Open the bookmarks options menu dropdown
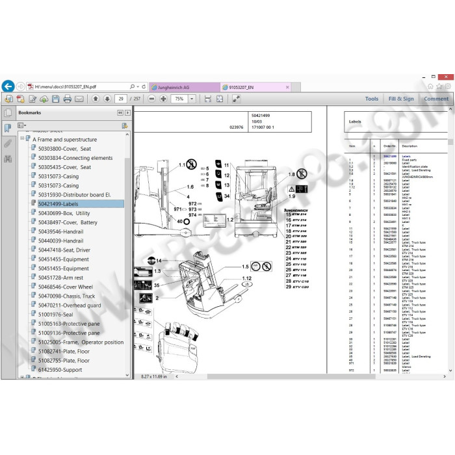The image size is (455, 455). [x=21, y=125]
